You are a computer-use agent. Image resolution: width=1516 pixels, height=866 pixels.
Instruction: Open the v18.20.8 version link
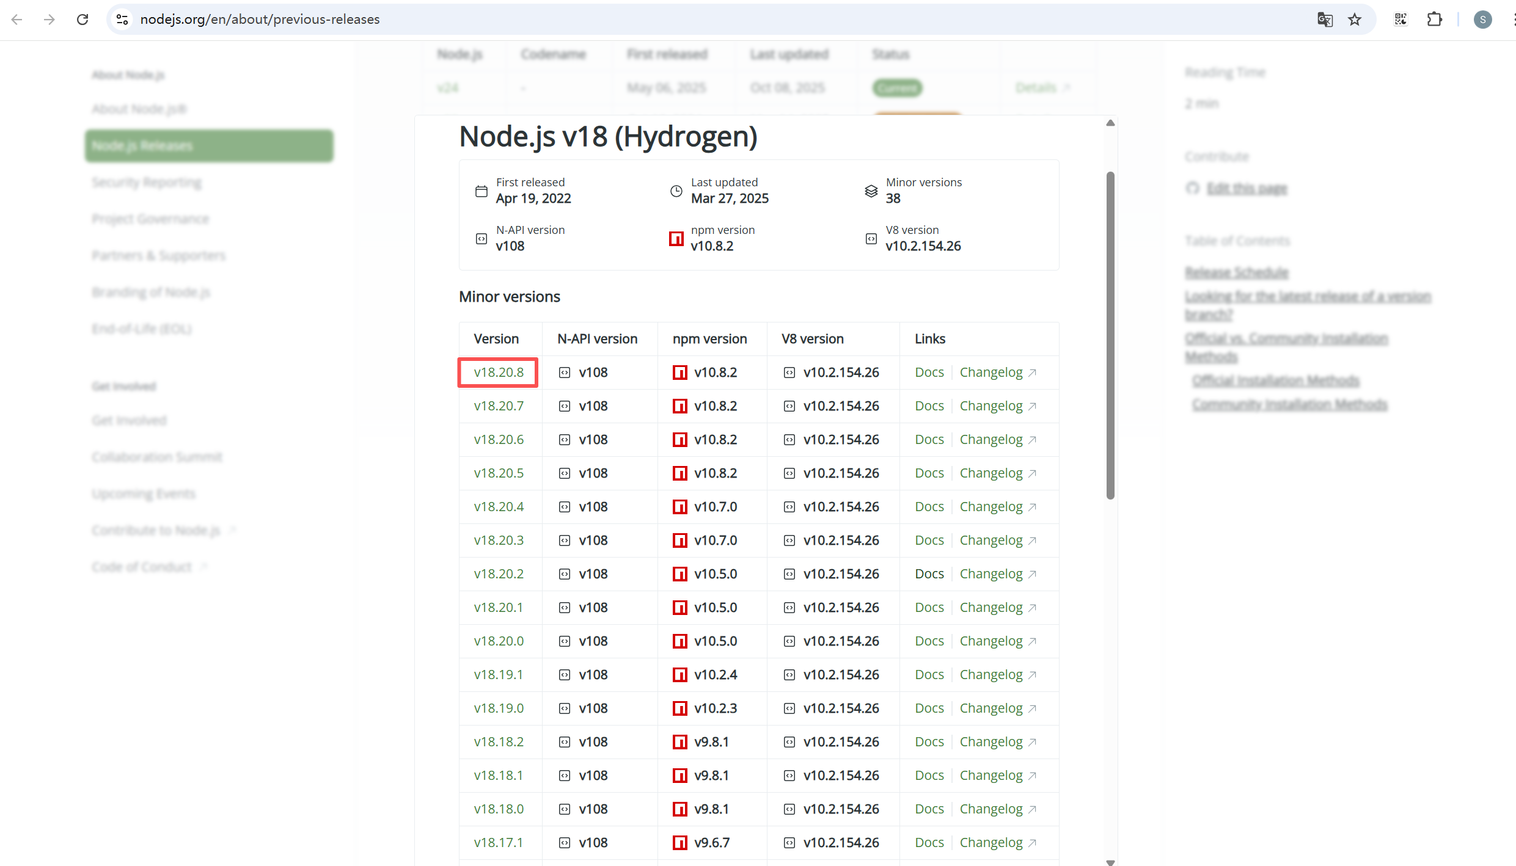499,373
